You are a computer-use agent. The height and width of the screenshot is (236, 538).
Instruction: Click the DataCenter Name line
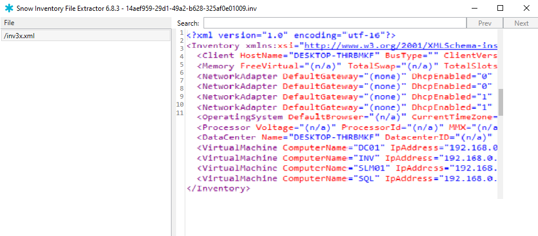coord(345,137)
